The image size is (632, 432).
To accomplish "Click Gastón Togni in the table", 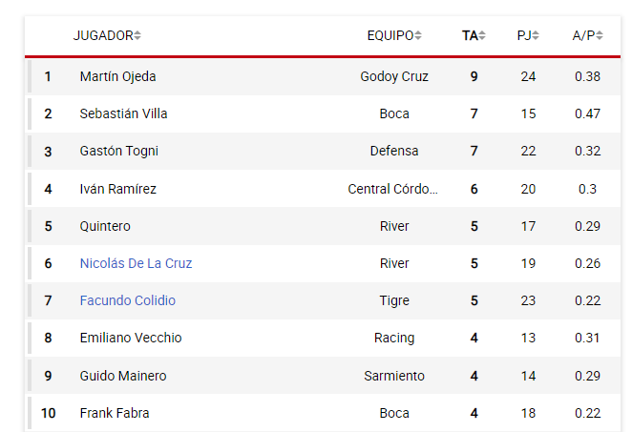I will [x=119, y=151].
